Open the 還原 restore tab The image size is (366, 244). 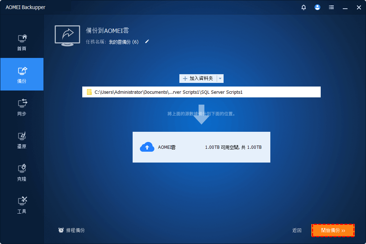coord(22,140)
